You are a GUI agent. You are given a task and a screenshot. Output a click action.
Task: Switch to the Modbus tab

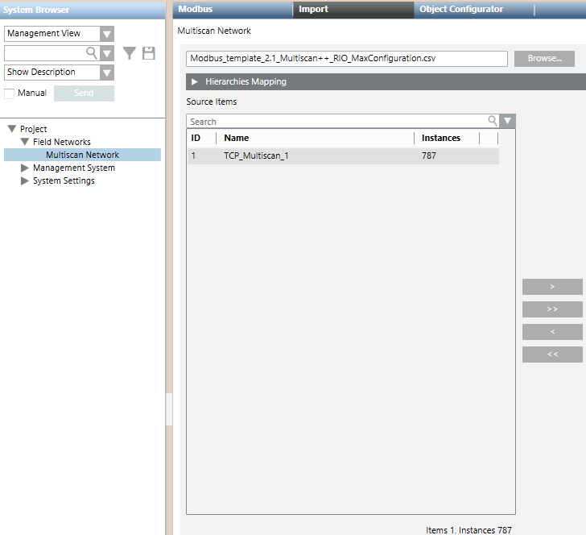point(196,10)
